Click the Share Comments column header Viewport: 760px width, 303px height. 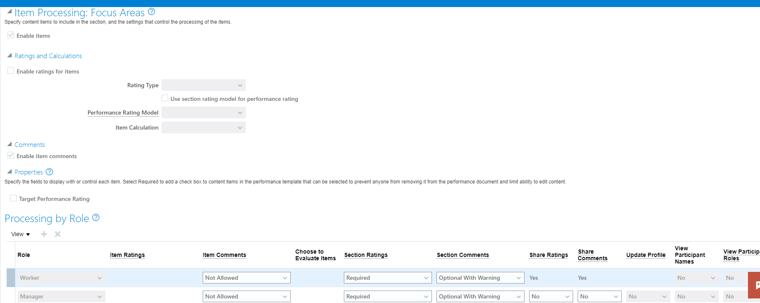(593, 255)
